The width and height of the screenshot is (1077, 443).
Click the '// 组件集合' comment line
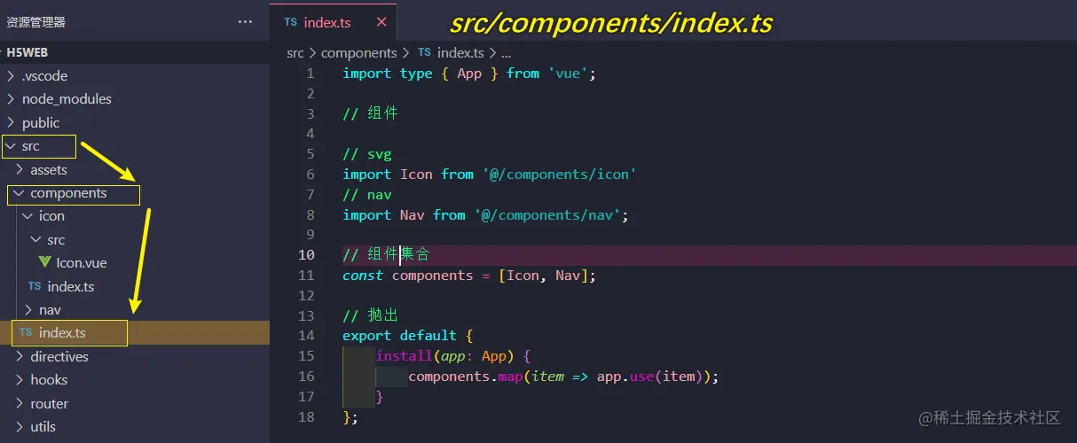coord(387,255)
